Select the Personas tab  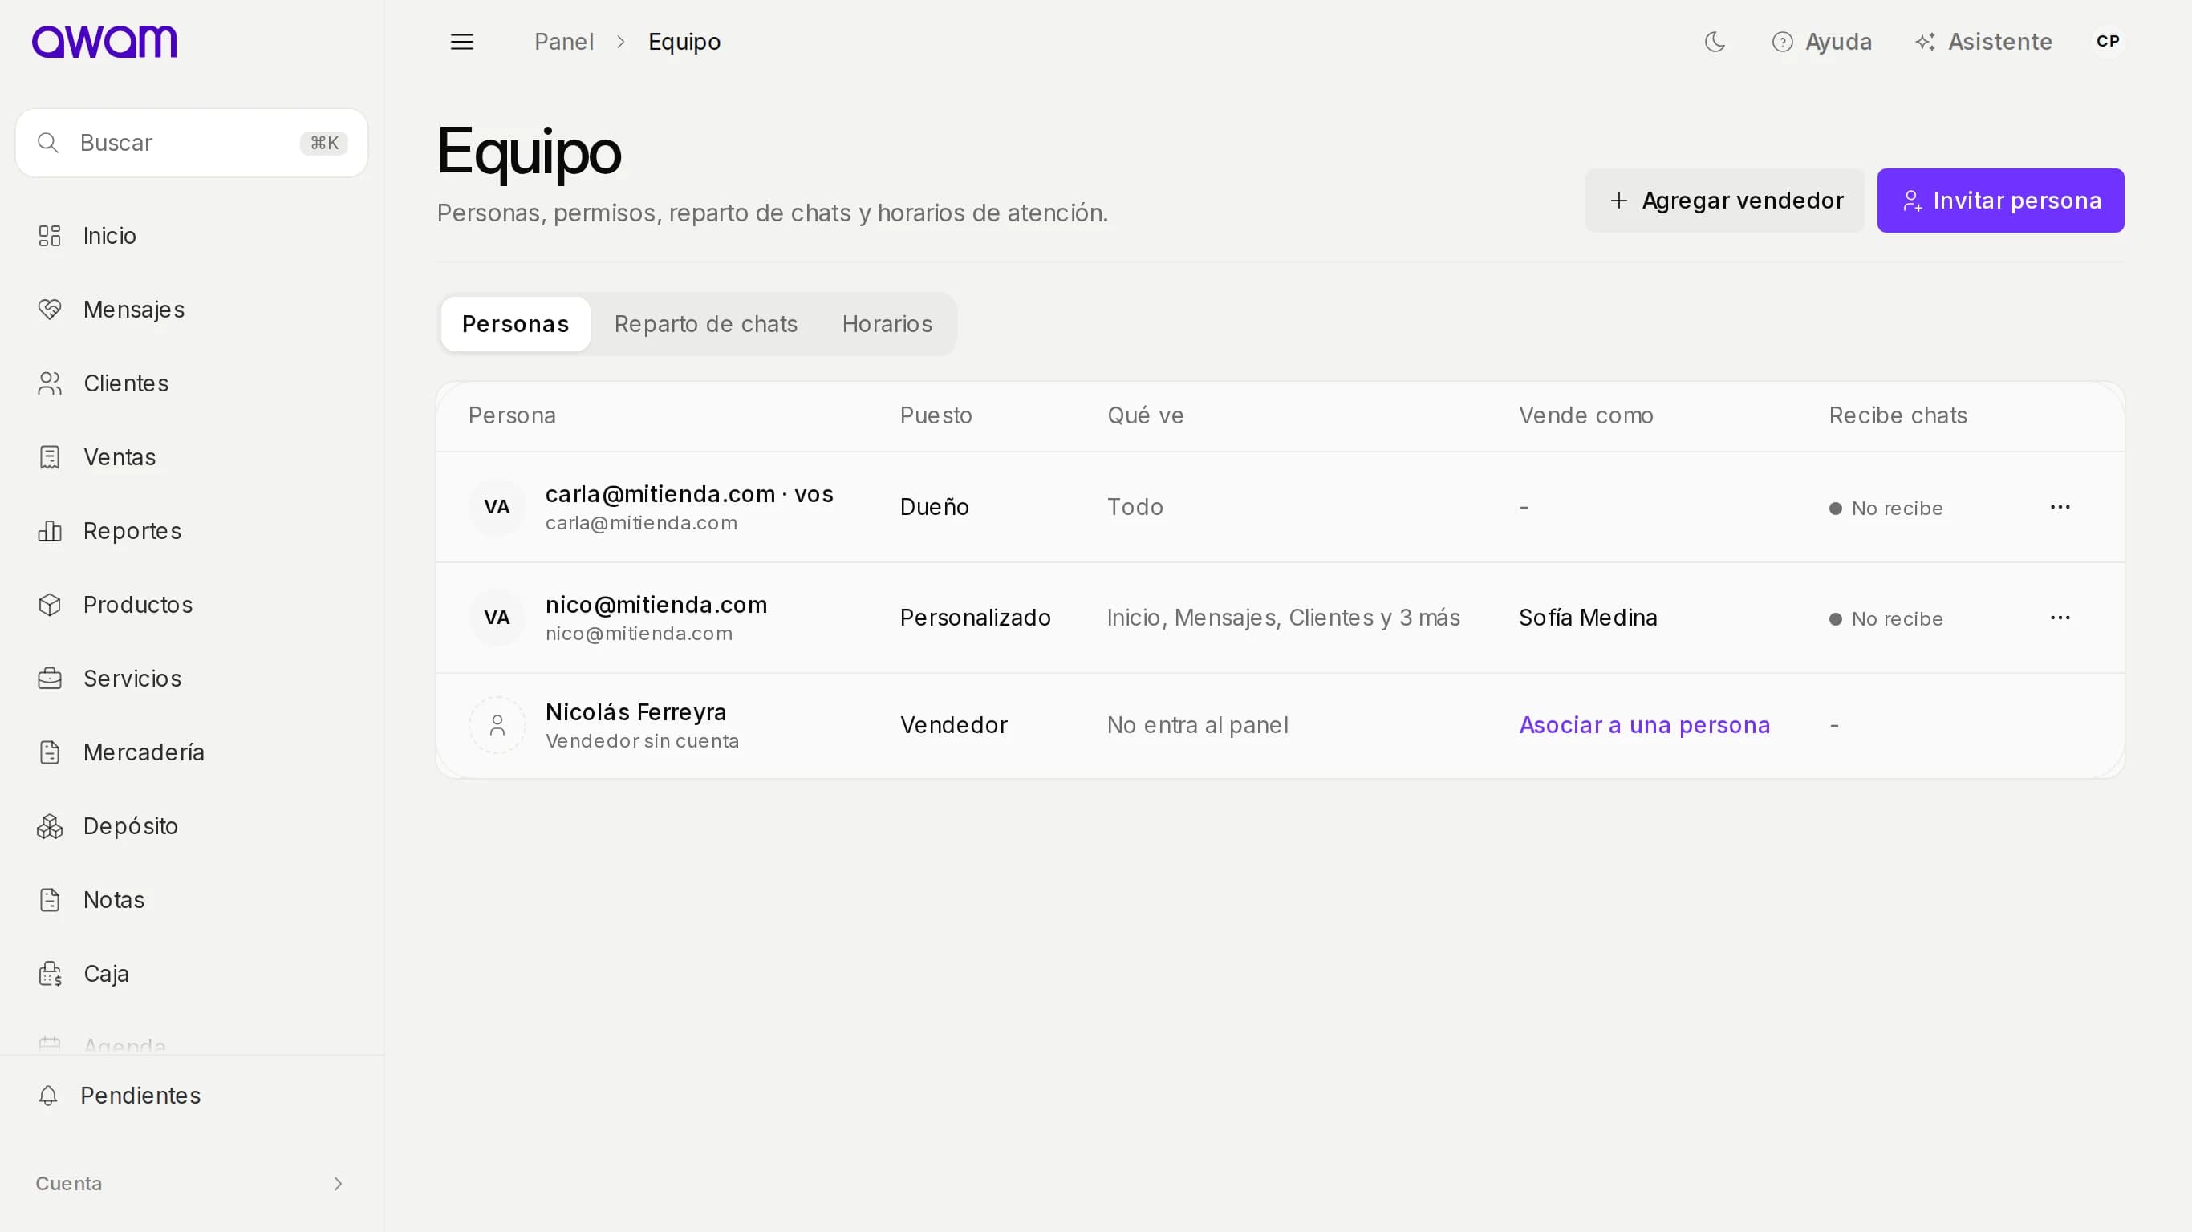tap(515, 324)
